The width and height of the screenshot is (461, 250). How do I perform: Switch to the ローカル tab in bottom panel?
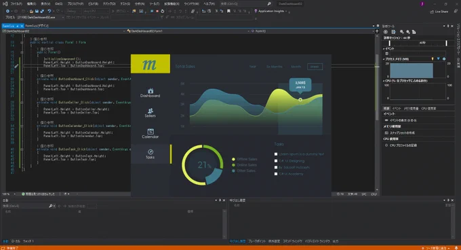(16, 241)
